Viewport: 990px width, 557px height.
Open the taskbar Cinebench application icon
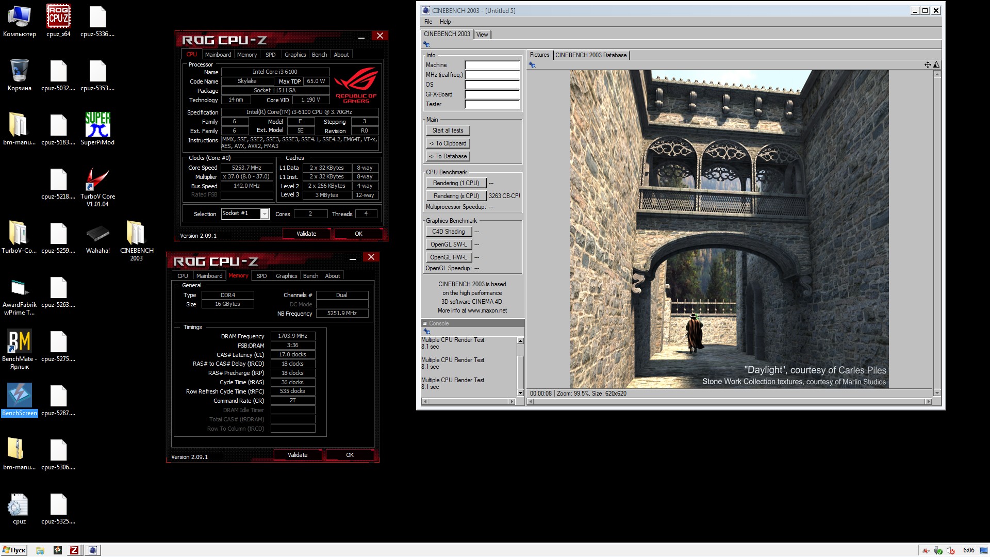[92, 550]
